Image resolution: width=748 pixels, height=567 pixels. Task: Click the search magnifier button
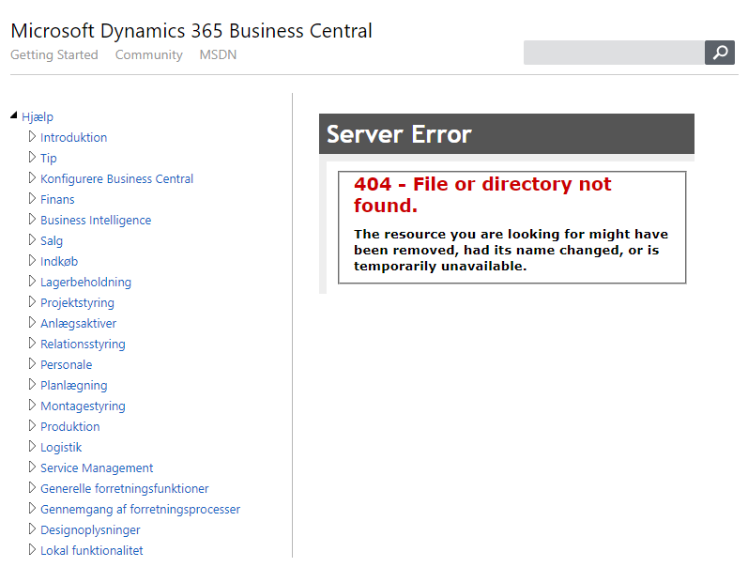tap(720, 53)
